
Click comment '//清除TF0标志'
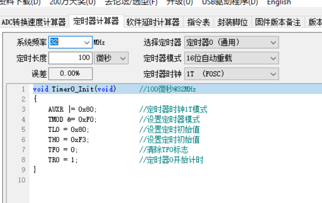164,149
